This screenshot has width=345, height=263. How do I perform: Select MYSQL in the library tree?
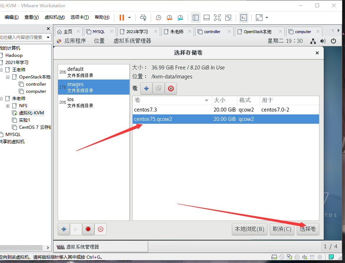(13, 134)
